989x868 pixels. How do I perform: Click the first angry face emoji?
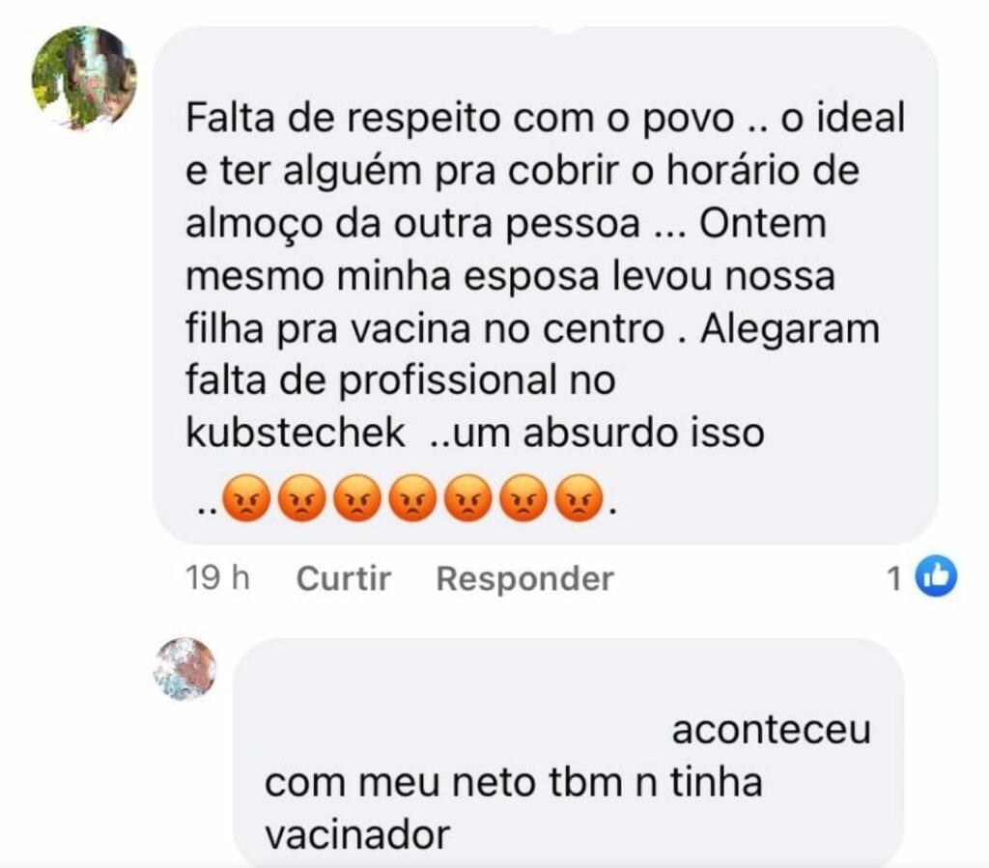247,497
